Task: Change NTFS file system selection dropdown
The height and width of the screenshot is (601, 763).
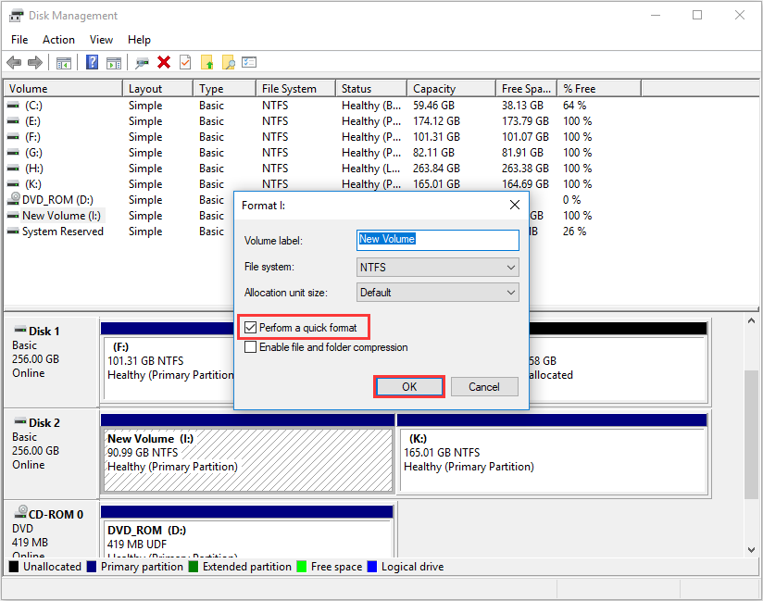Action: click(437, 267)
